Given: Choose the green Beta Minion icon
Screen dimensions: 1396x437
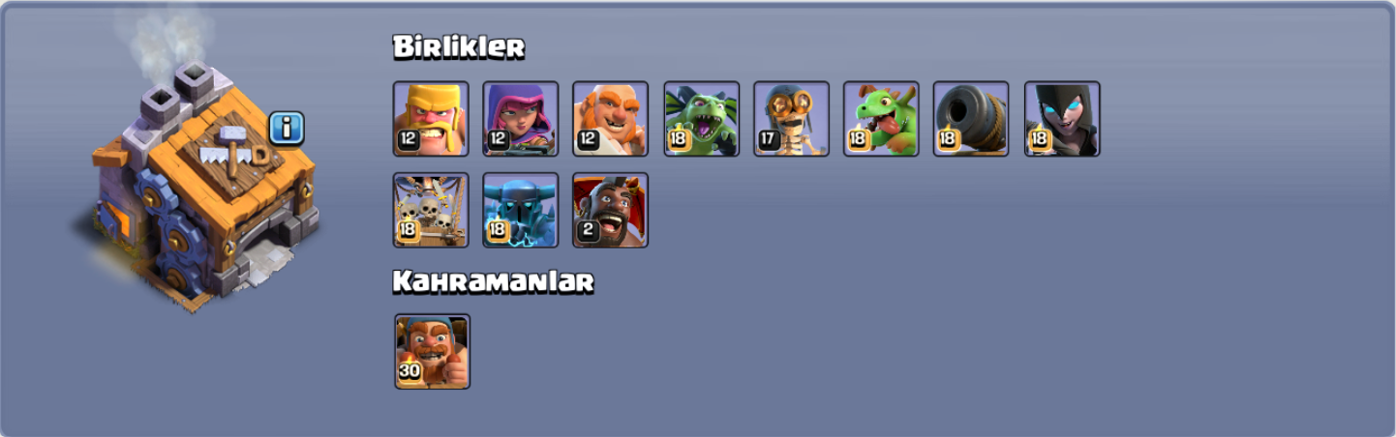Looking at the screenshot, I should click(702, 119).
